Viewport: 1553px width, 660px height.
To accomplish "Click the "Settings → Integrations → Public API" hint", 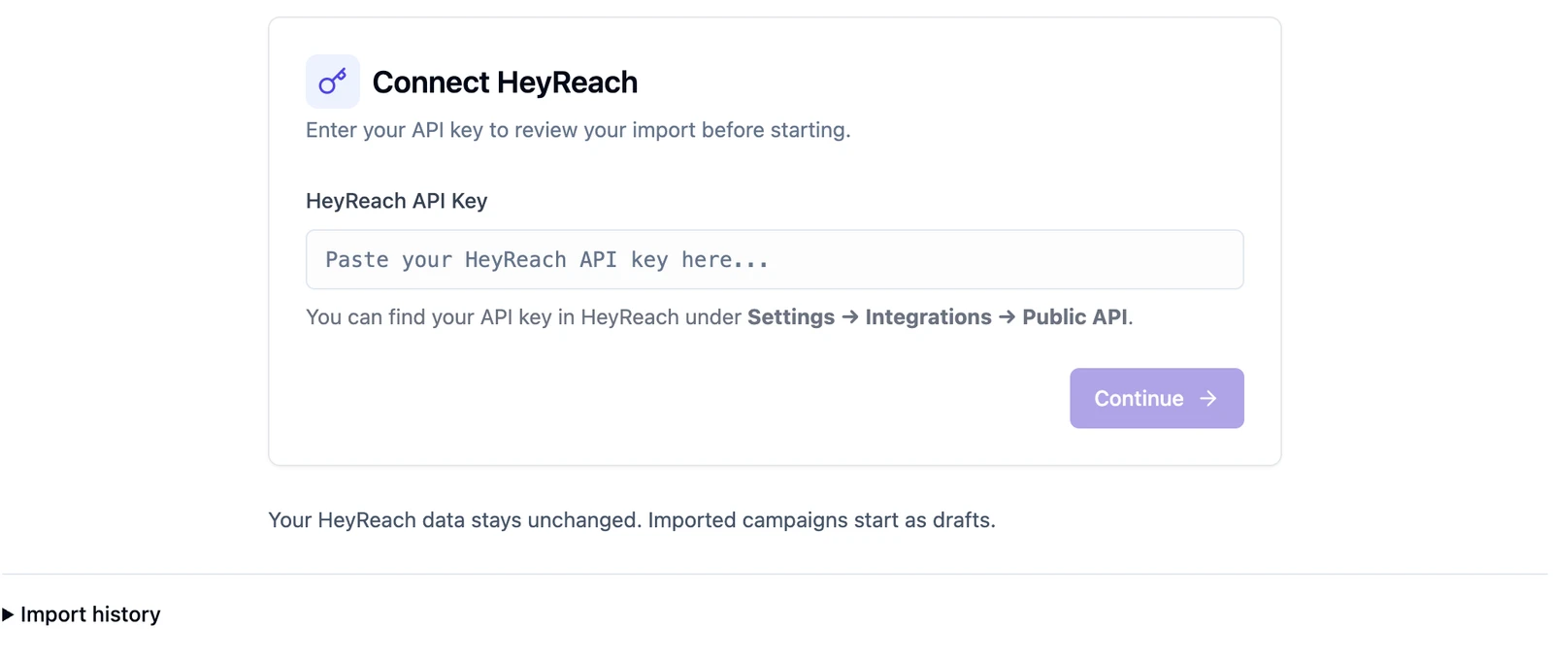I will [x=937, y=317].
